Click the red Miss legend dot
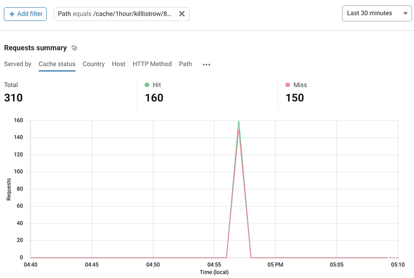 coord(287,84)
